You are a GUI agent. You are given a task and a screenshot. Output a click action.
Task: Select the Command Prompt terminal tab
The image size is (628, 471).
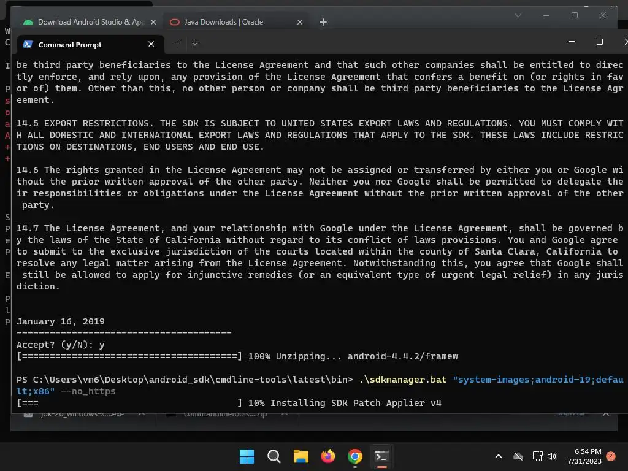tap(91, 44)
